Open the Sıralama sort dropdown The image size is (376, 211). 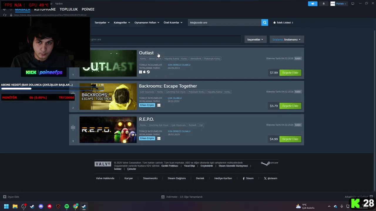(x=287, y=39)
